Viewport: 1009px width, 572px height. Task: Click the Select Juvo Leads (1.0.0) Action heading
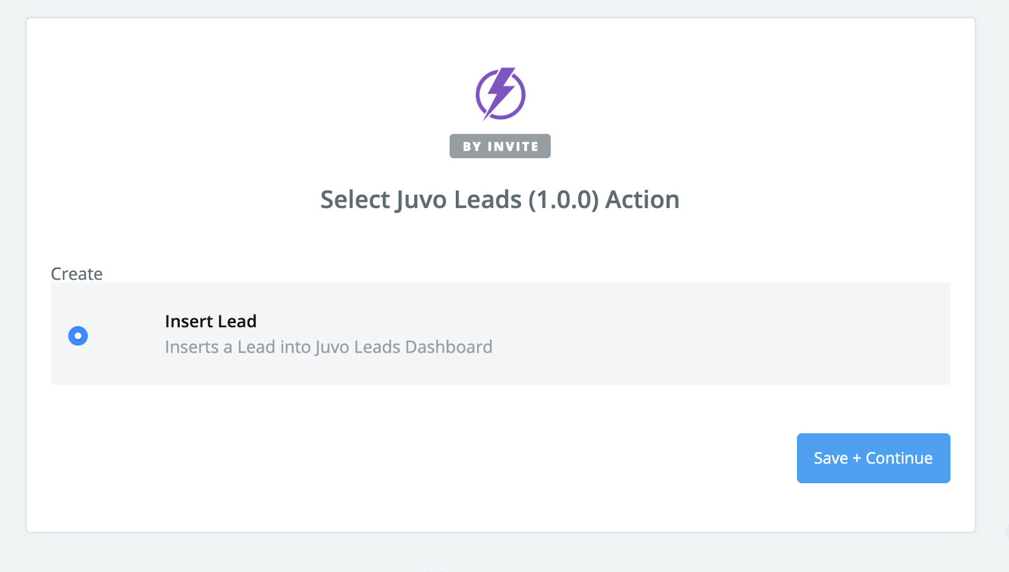(x=500, y=200)
